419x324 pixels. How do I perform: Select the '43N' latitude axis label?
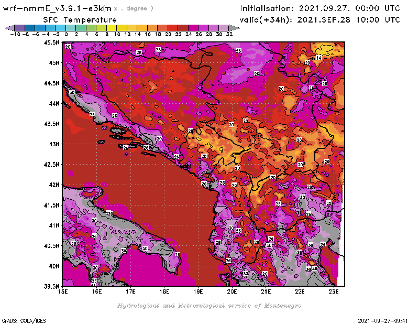pyautogui.click(x=54, y=144)
